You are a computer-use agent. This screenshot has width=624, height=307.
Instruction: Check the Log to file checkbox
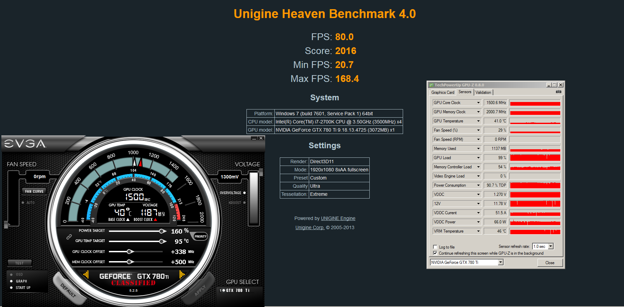[x=435, y=247]
